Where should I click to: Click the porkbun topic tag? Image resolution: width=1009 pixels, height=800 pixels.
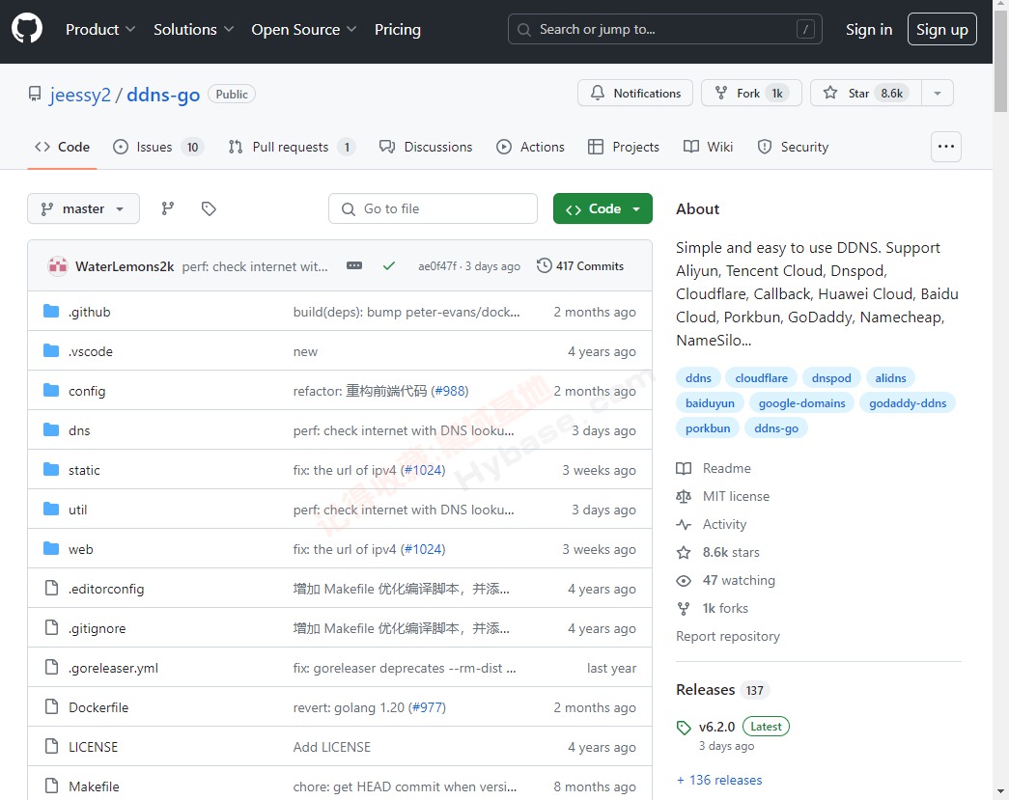coord(707,428)
